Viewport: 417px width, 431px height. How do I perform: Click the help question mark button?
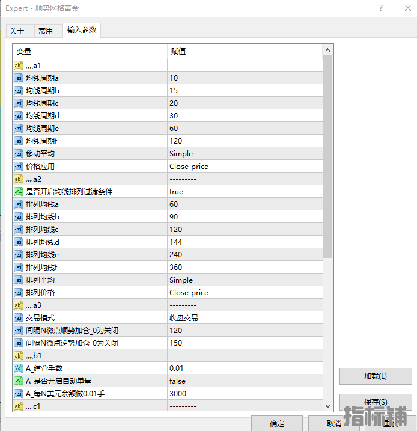tap(381, 8)
